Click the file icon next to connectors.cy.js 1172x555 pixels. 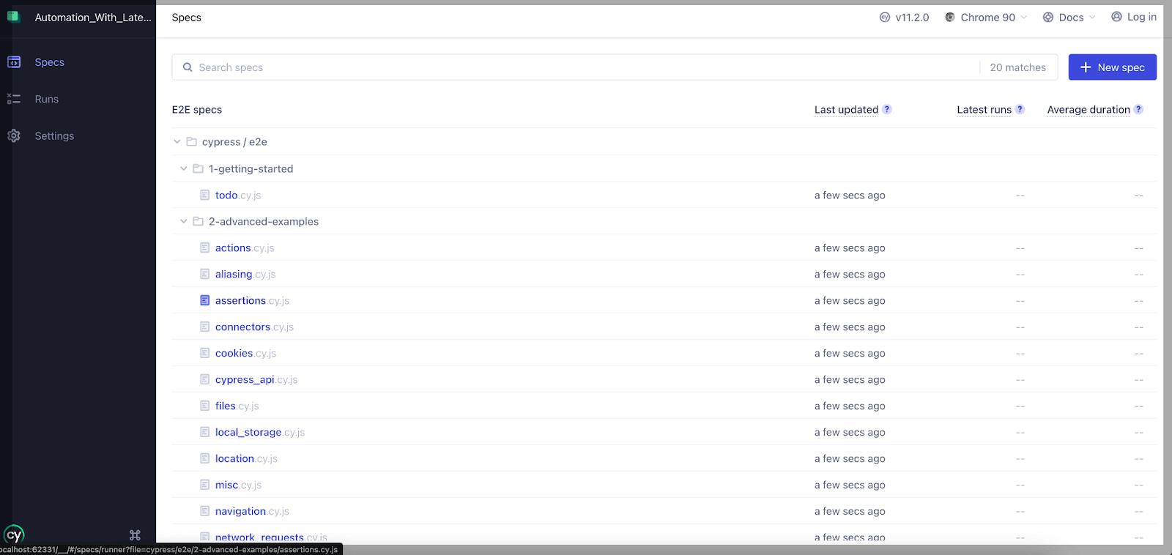[205, 327]
